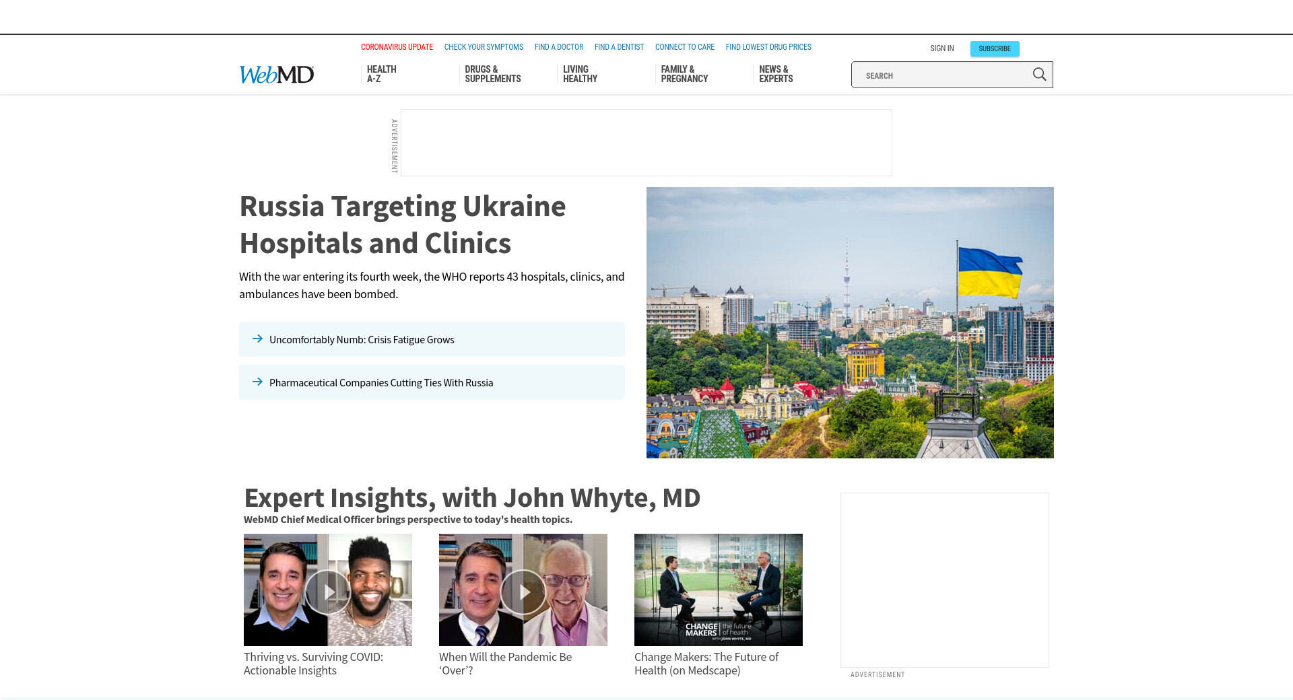Screen dimensions: 1293x700
Task: Open Find Lowest Drug Prices
Action: click(768, 47)
